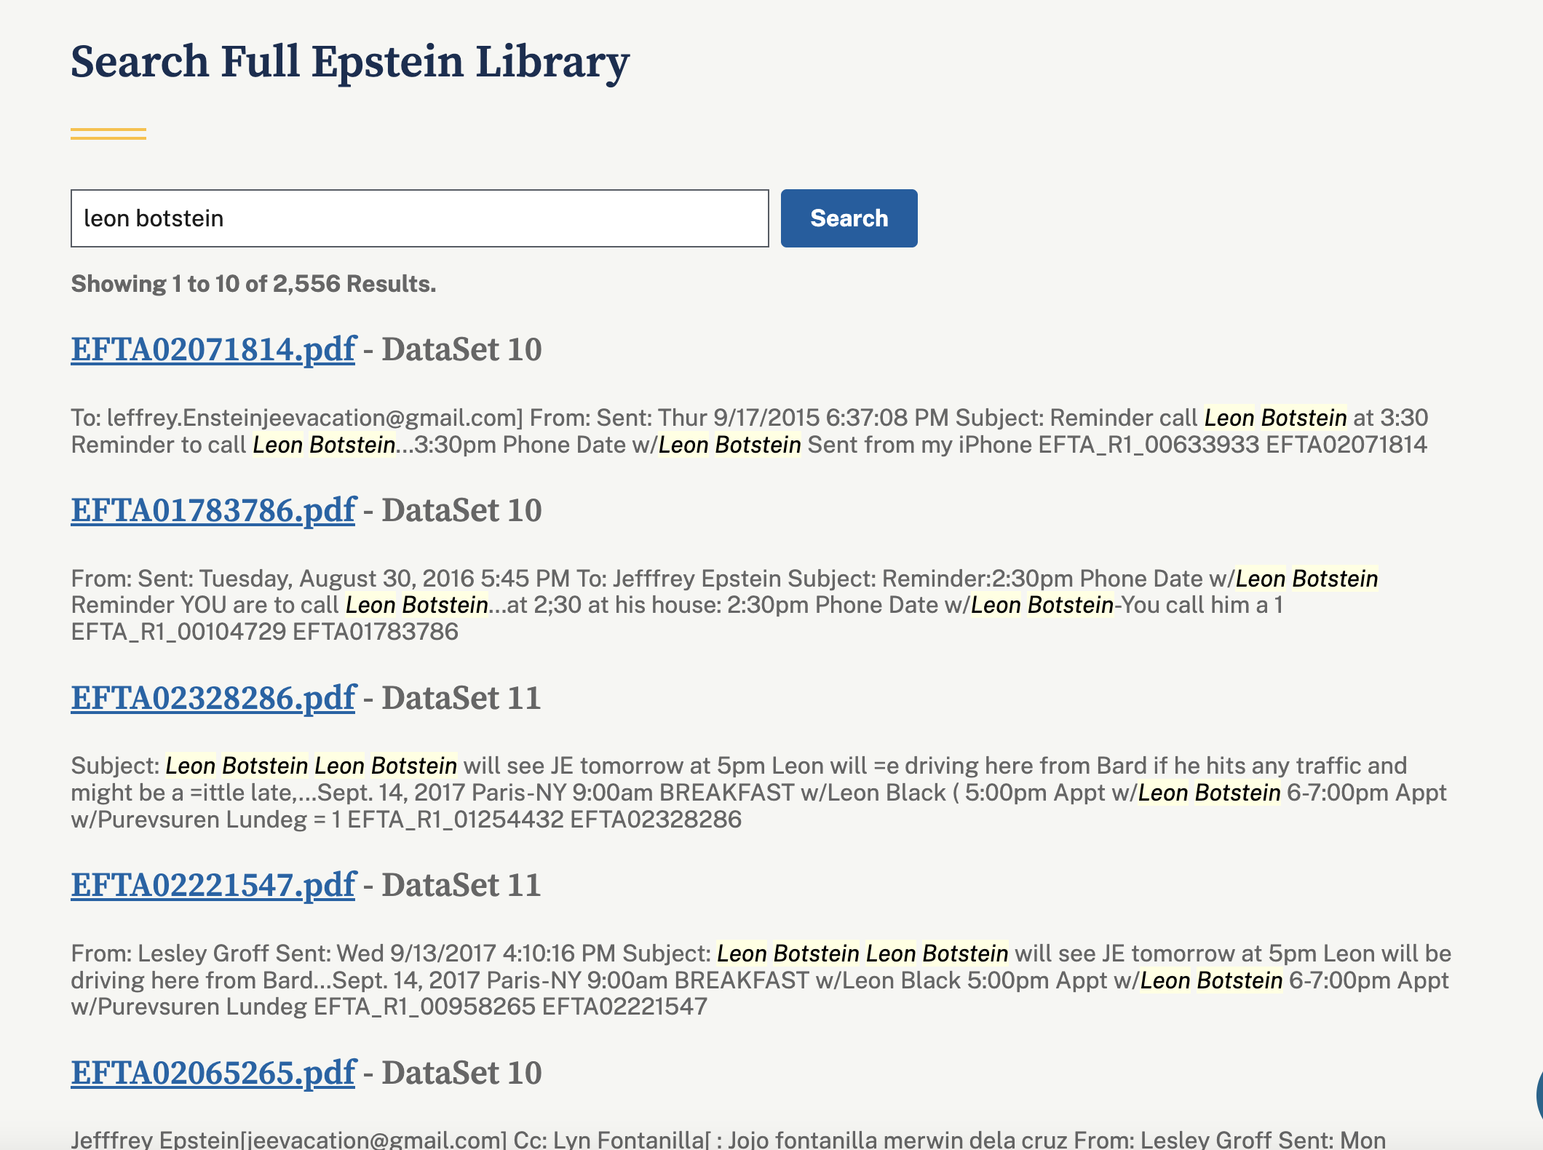1543x1150 pixels.
Task: Open the EFTA02071814.pdf result link
Action: tap(213, 350)
